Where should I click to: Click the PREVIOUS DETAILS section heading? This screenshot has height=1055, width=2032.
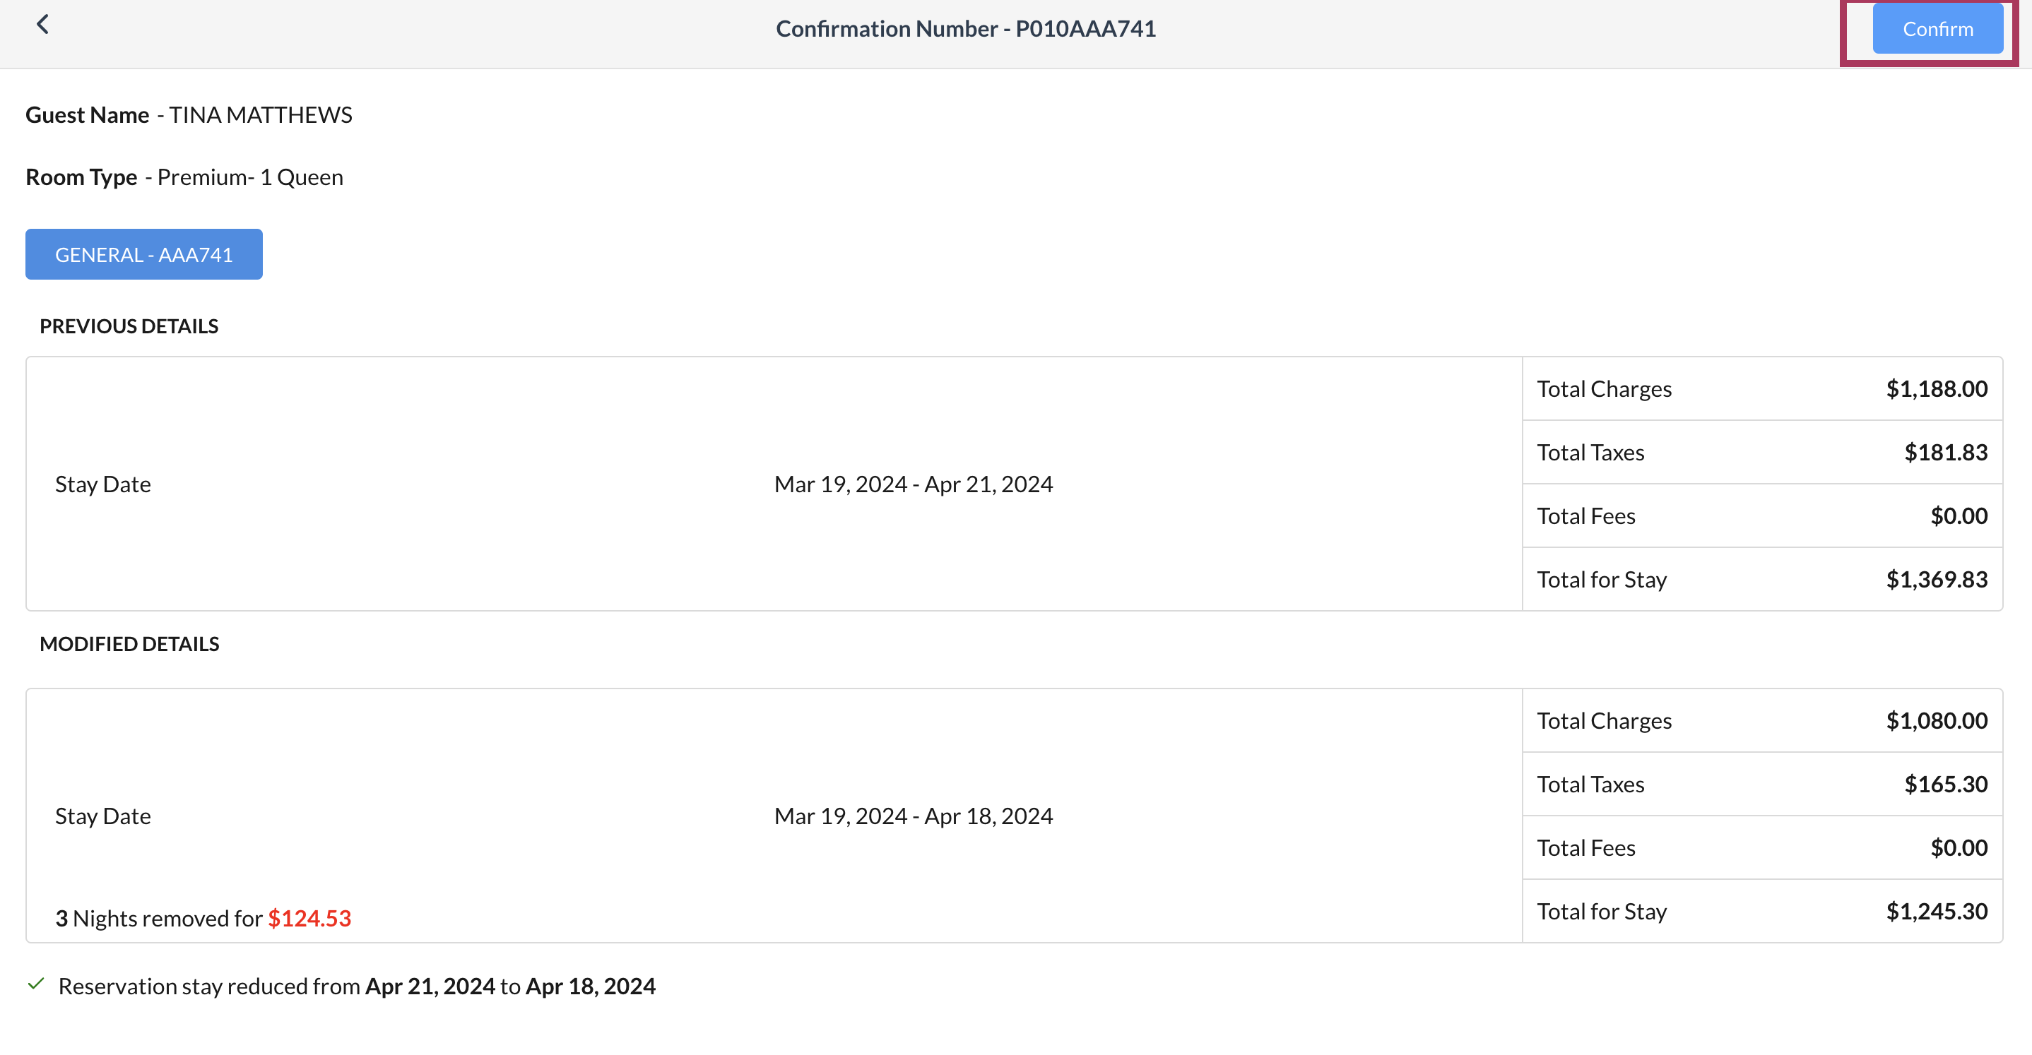[x=129, y=326]
